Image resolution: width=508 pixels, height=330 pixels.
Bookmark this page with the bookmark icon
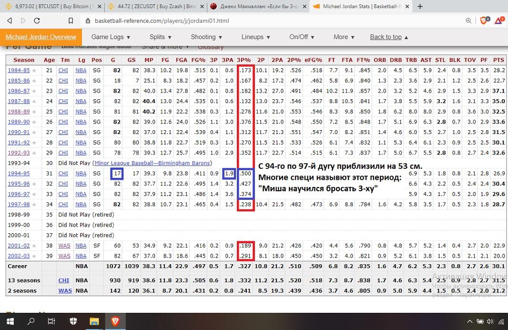71,21
